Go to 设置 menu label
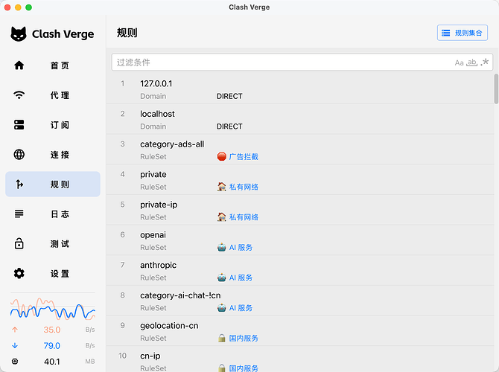Image resolution: width=499 pixels, height=372 pixels. pyautogui.click(x=60, y=274)
